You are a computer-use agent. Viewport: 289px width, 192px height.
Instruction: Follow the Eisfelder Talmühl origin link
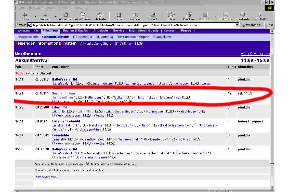coord(66,121)
